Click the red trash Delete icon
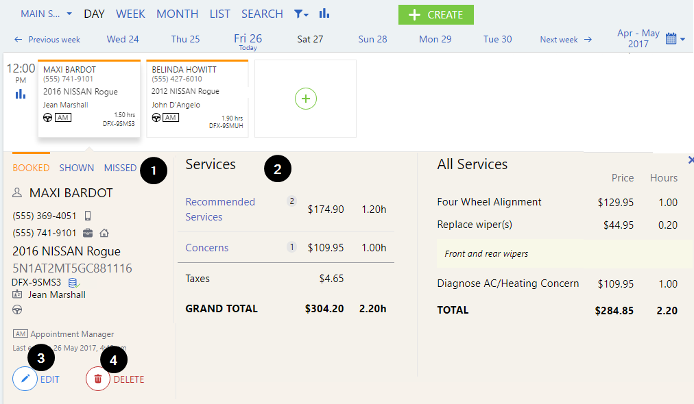This screenshot has height=404, width=694. (98, 379)
